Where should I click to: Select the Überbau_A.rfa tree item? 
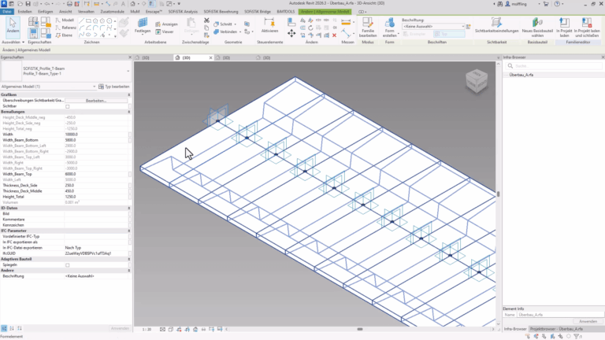[521, 76]
